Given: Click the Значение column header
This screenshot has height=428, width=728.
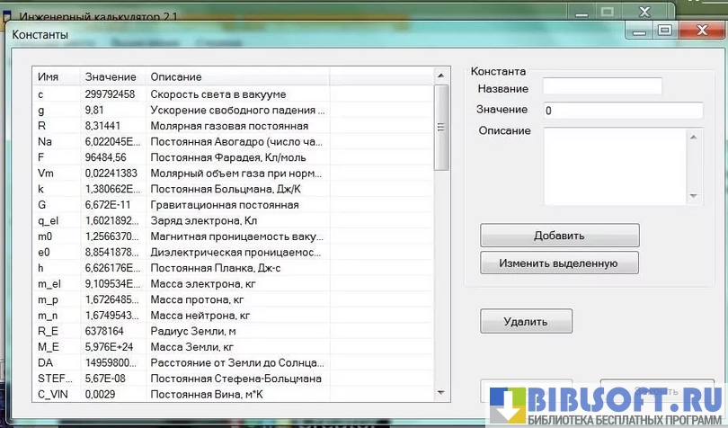Looking at the screenshot, I should [111, 76].
